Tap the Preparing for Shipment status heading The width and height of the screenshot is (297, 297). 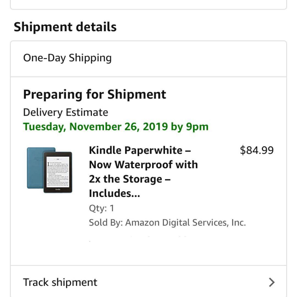95,94
